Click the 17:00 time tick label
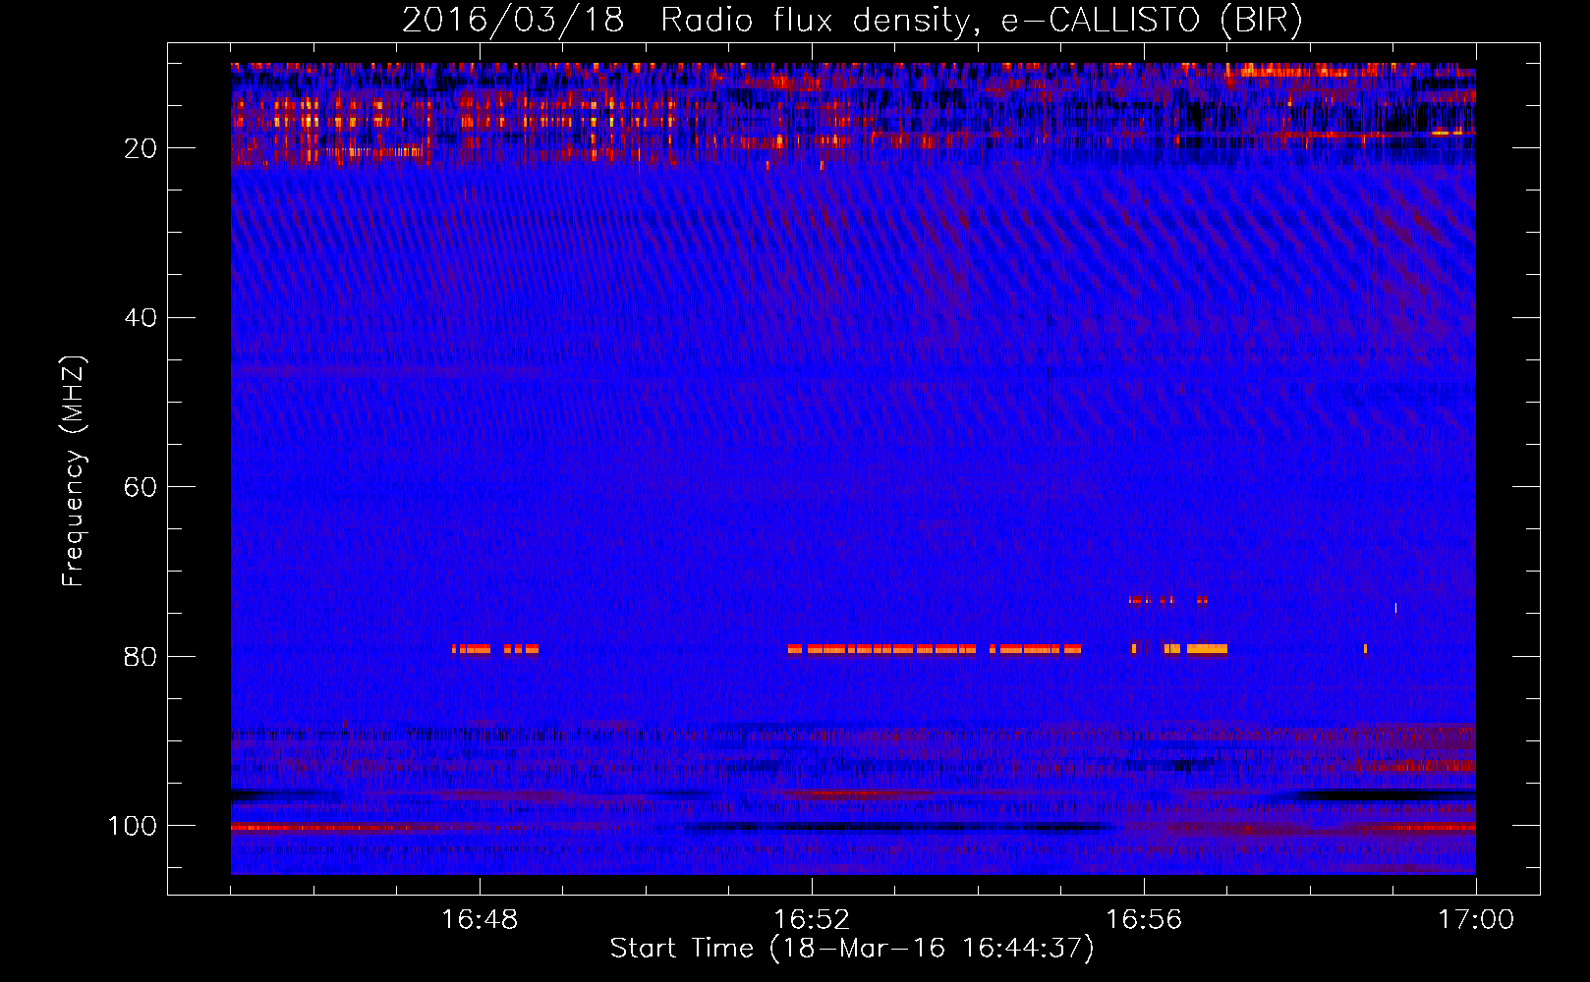Screen dimensions: 1590x982 [x=1476, y=920]
